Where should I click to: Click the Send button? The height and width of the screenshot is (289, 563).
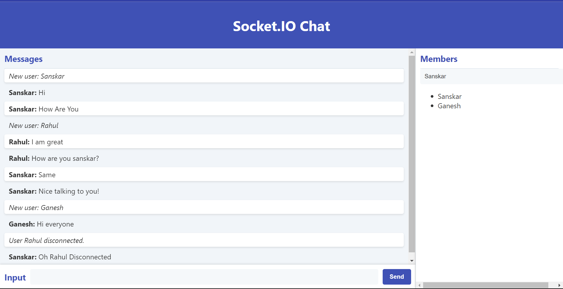pyautogui.click(x=396, y=277)
